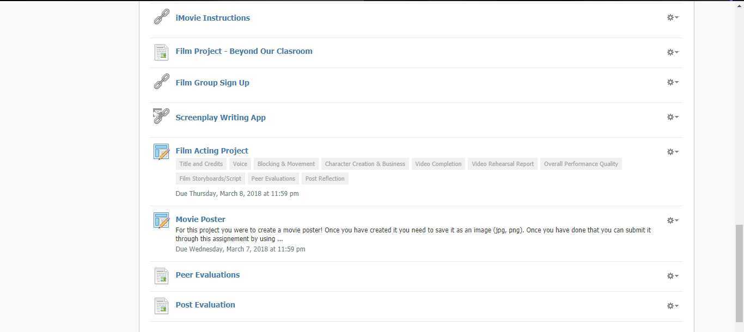Open the gear menu for iMovie Instructions
744x332 pixels.
(x=672, y=17)
